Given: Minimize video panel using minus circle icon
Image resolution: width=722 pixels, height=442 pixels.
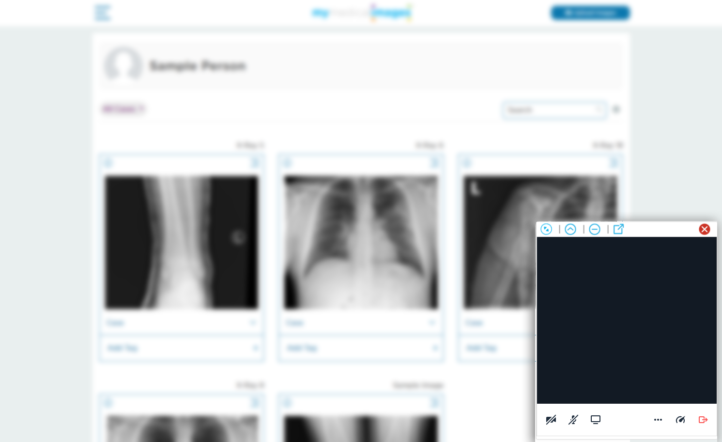Looking at the screenshot, I should [x=595, y=229].
